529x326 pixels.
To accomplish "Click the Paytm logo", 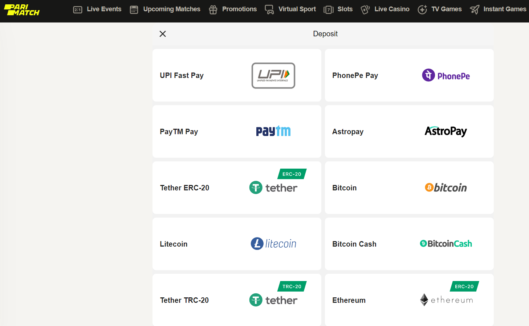I will [x=273, y=131].
